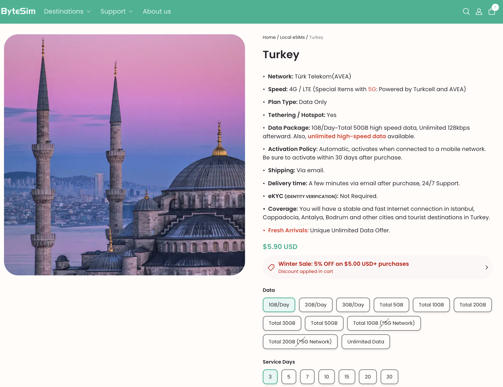Choose Total 10GB 5G Network option
The image size is (503, 387).
(x=384, y=323)
